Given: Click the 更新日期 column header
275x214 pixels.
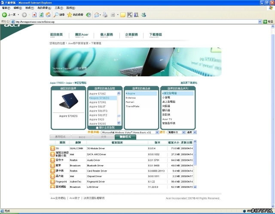Looking at the screenshot, I should coord(186,143).
